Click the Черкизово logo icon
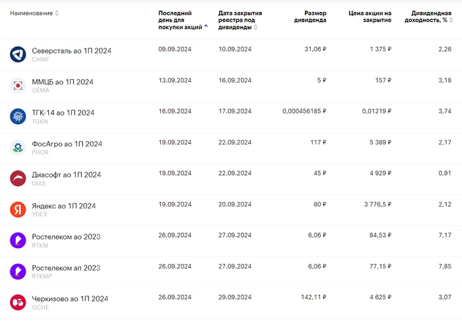This screenshot has width=462, height=322. (18, 302)
